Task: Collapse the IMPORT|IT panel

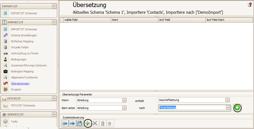Action: click(54, 22)
